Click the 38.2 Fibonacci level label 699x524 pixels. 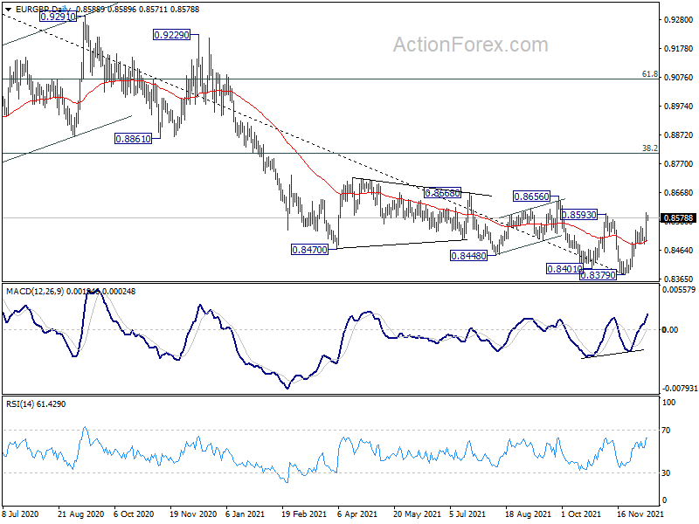[x=649, y=148]
